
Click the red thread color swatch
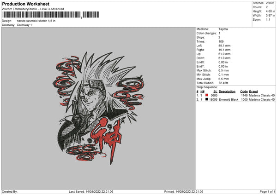click(207, 95)
